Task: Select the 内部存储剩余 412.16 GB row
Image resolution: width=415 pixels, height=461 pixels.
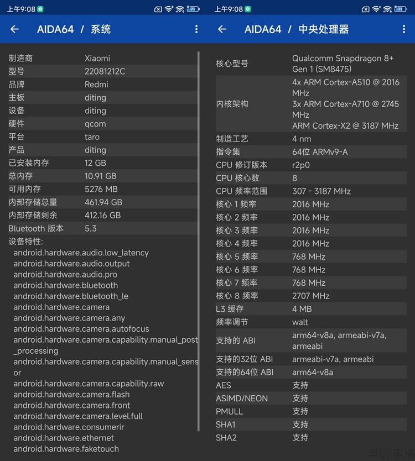Action: [102, 215]
